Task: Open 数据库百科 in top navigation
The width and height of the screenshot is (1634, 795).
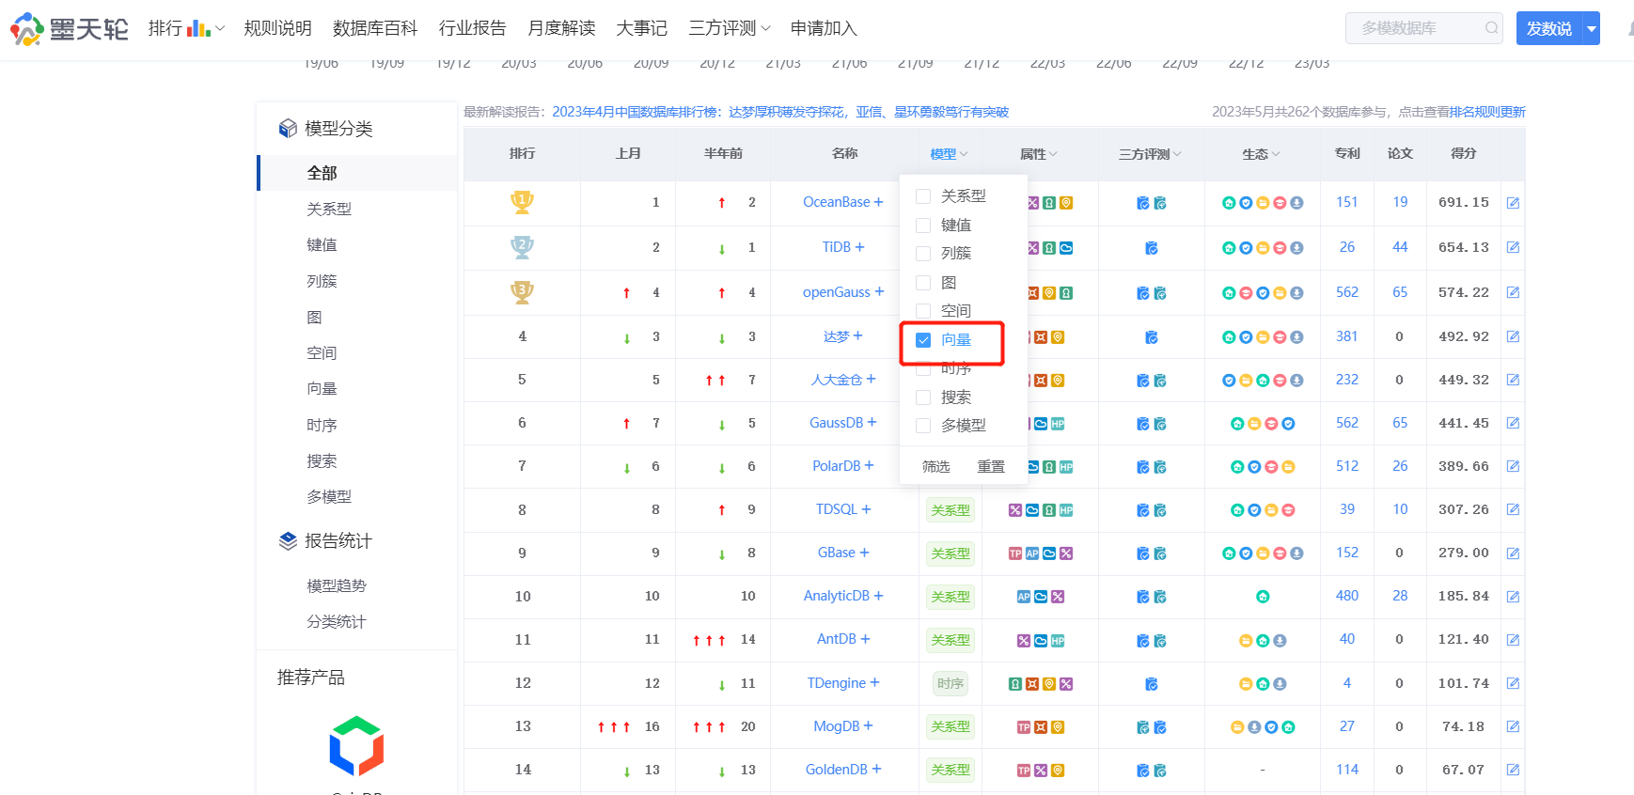Action: pos(375,28)
